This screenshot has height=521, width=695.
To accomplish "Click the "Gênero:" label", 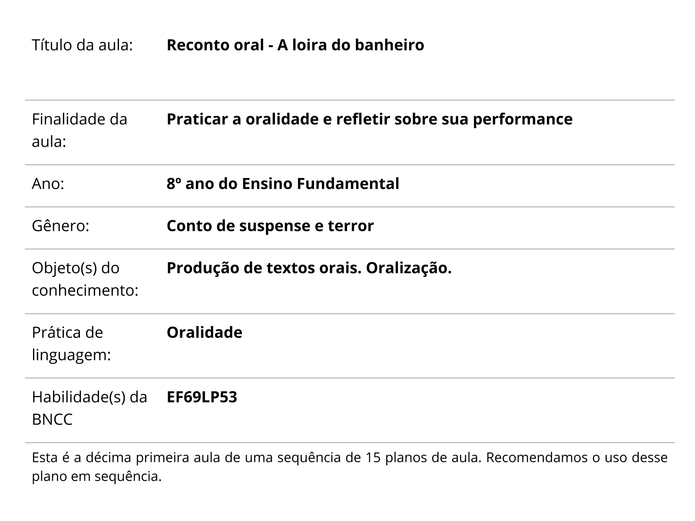I will [x=60, y=226].
